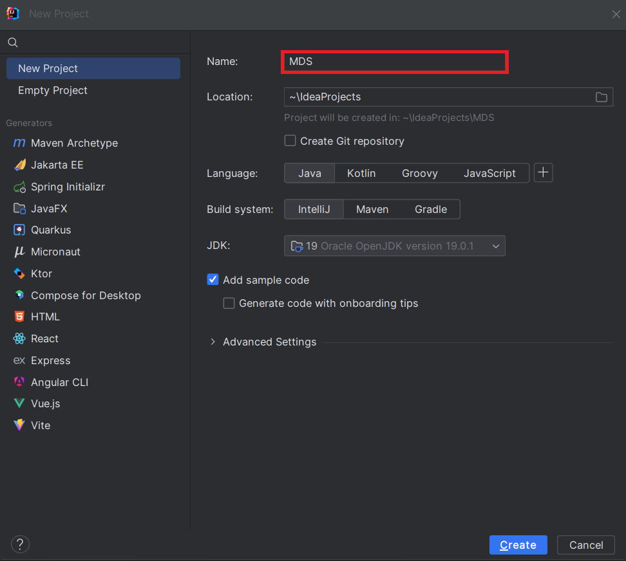Click into the project Name field
Screen dimensions: 626x561
click(x=394, y=62)
